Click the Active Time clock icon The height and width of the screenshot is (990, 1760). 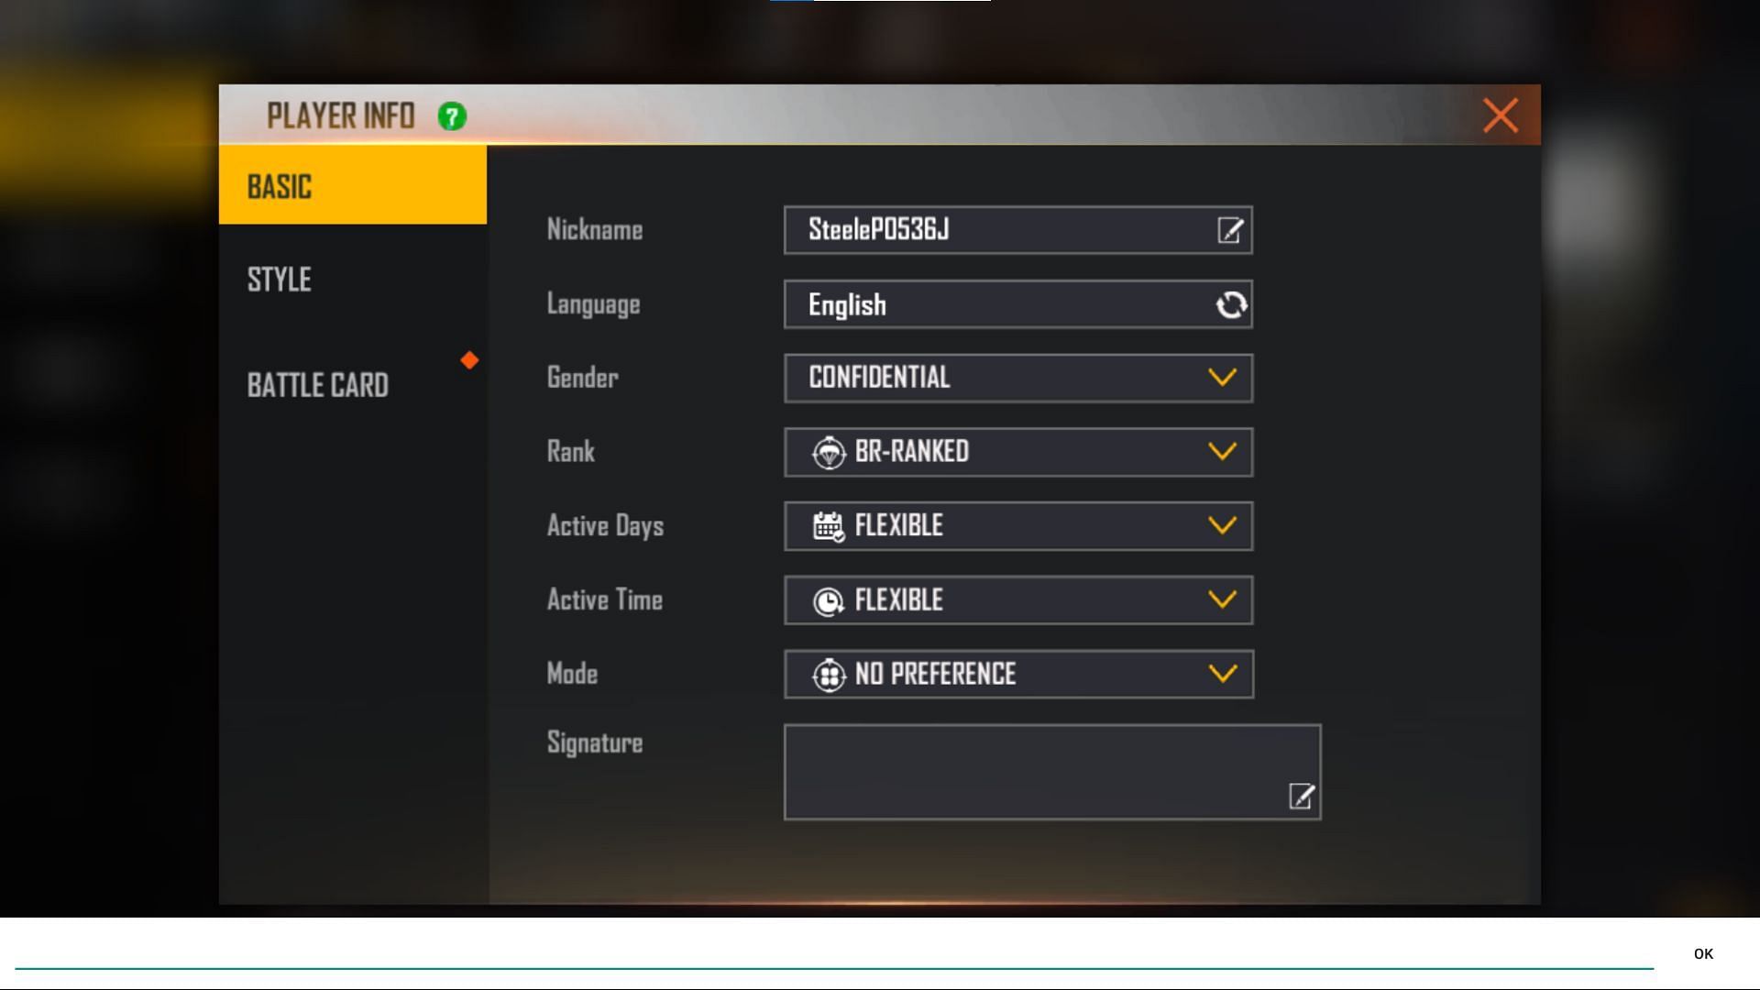point(828,599)
